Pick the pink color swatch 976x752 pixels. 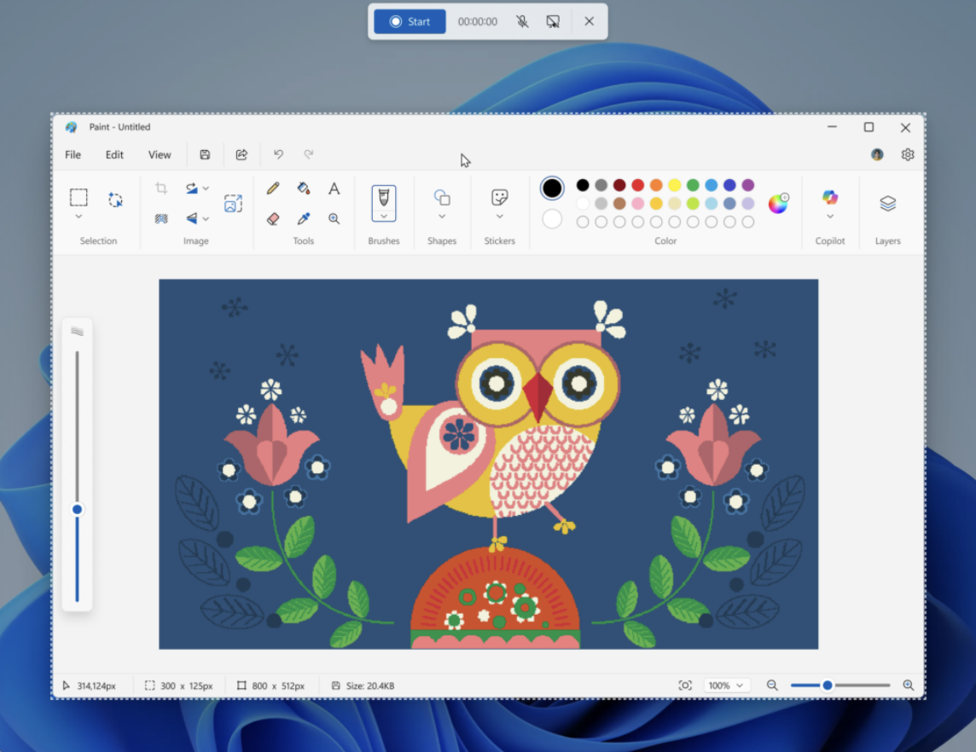(637, 204)
